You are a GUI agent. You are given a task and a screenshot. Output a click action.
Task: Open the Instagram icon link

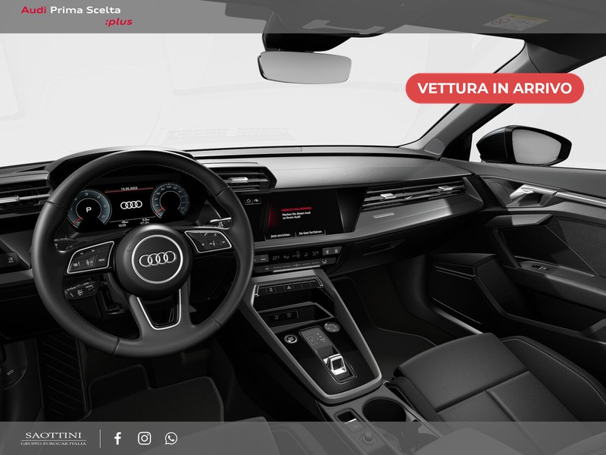tap(145, 438)
